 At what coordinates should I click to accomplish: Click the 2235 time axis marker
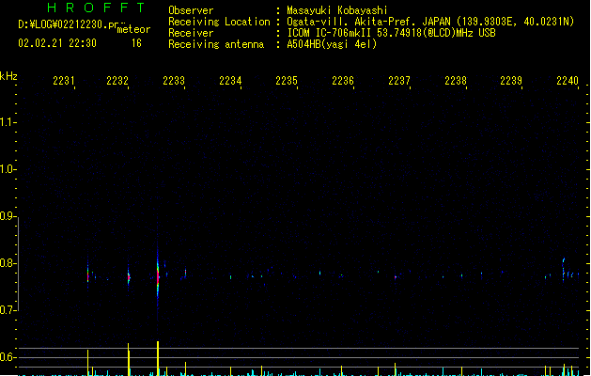click(x=287, y=81)
